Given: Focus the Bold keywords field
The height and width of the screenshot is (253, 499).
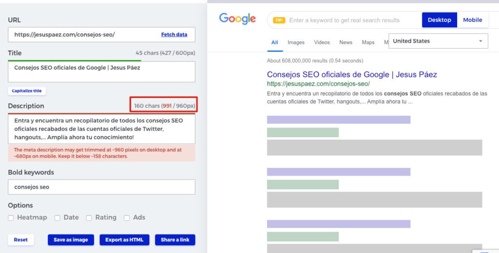Looking at the screenshot, I should 101,187.
